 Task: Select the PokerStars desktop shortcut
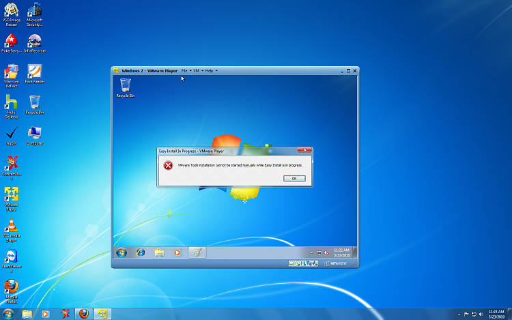click(x=12, y=43)
